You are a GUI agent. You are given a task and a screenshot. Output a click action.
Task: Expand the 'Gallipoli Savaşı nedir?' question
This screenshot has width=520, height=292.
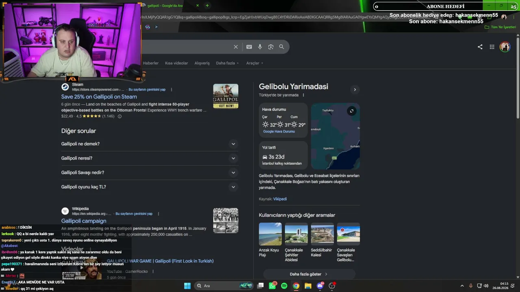pyautogui.click(x=149, y=173)
